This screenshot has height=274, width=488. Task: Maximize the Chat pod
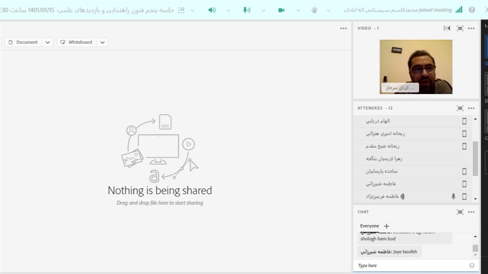460,212
